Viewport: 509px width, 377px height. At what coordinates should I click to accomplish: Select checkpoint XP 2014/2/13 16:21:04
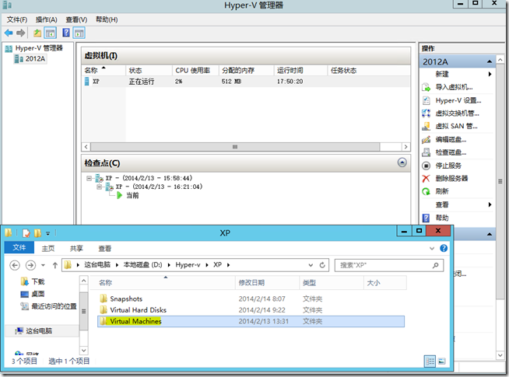159,187
